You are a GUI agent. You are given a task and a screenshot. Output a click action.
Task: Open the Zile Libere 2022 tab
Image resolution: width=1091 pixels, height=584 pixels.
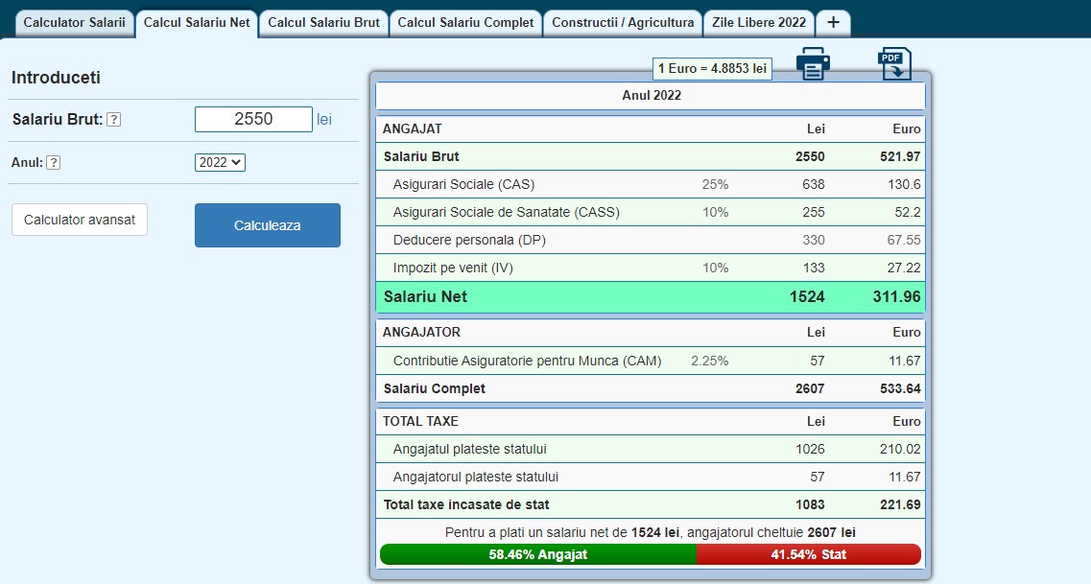(759, 23)
